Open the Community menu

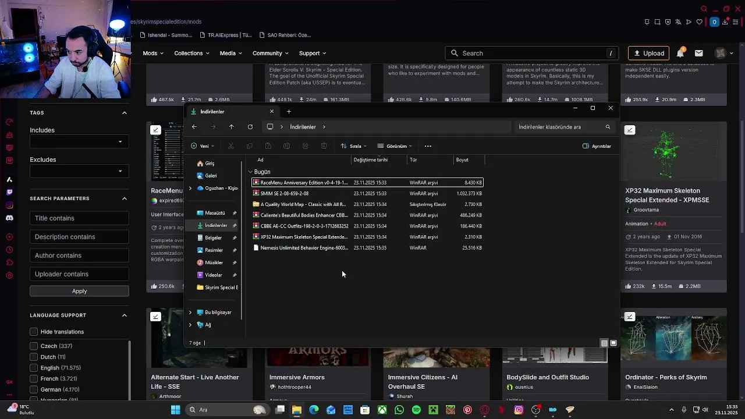point(271,53)
